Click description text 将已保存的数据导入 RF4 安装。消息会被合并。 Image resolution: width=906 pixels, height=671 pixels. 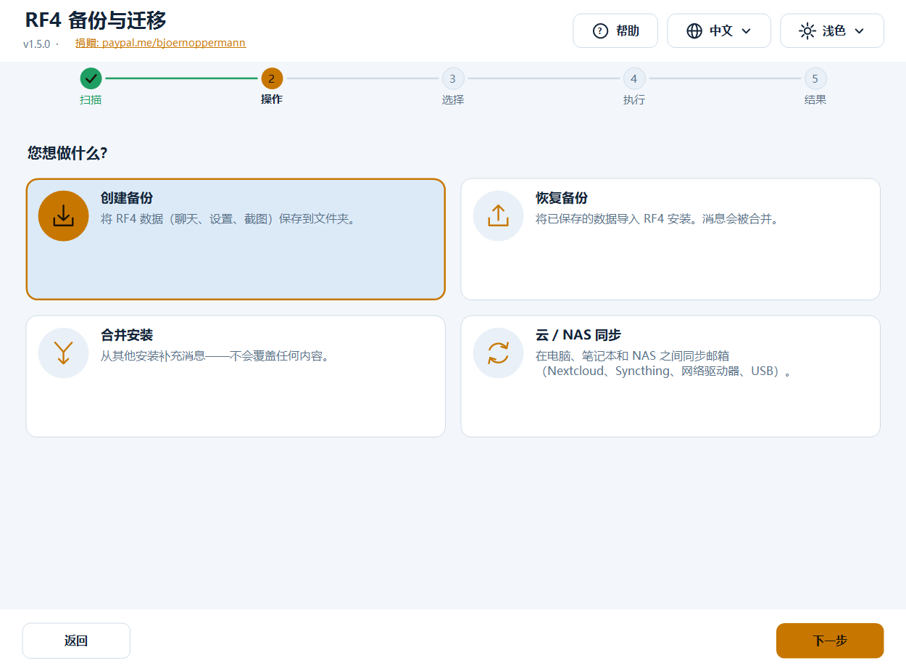pos(657,218)
